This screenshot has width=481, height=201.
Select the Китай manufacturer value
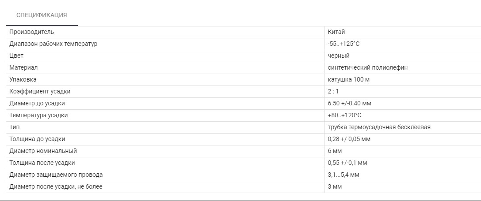pyautogui.click(x=336, y=32)
